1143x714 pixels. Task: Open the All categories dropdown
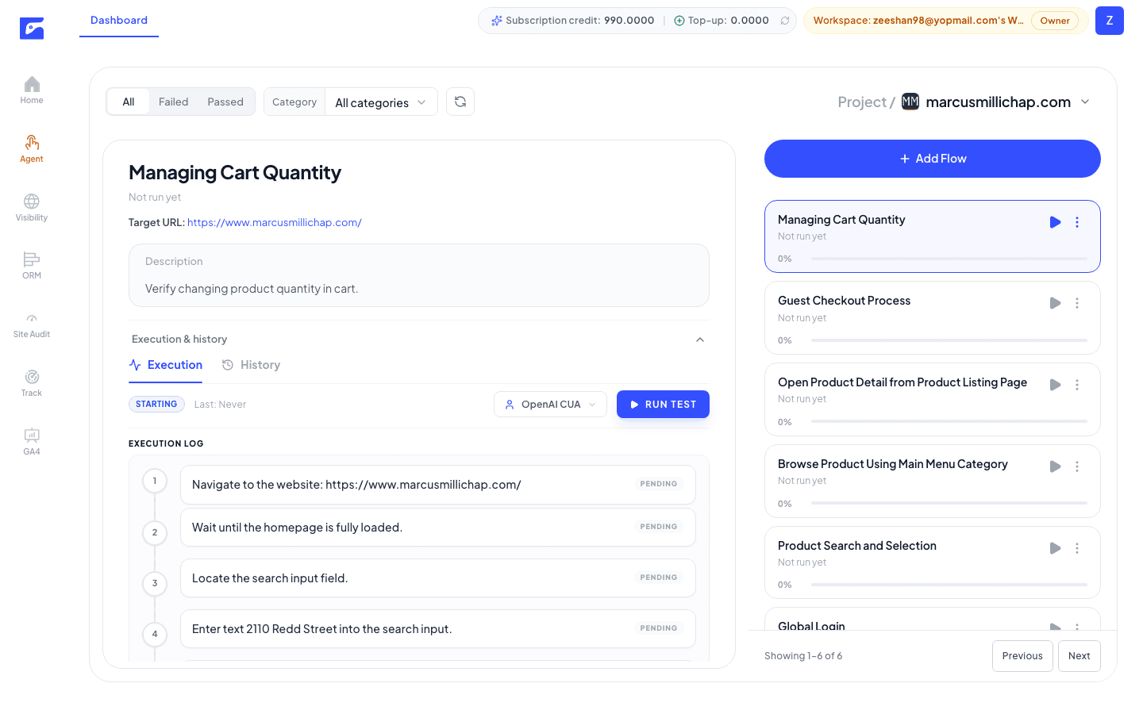coord(381,102)
